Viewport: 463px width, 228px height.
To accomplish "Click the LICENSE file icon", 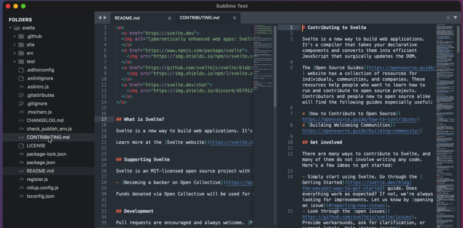I will [21, 146].
